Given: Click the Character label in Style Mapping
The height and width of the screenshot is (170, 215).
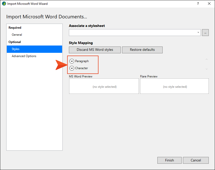Looking at the screenshot, I should 81,68.
